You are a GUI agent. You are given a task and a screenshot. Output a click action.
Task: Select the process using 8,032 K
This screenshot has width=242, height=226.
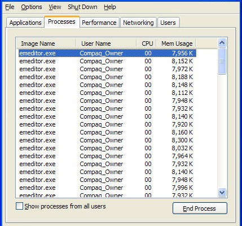[107, 148]
